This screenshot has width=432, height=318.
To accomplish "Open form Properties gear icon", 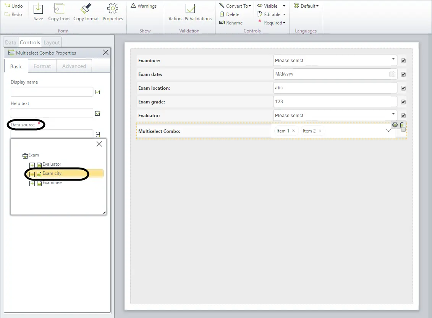I will [113, 9].
